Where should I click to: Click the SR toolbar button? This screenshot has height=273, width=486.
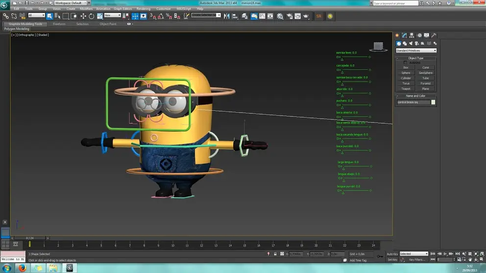point(318,16)
